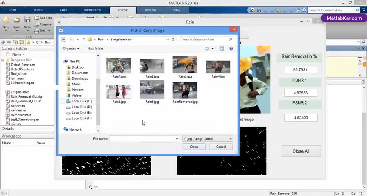Image resolution: width=367 pixels, height=196 pixels.
Task: Switch to the HOME tab
Action: tap(12, 10)
